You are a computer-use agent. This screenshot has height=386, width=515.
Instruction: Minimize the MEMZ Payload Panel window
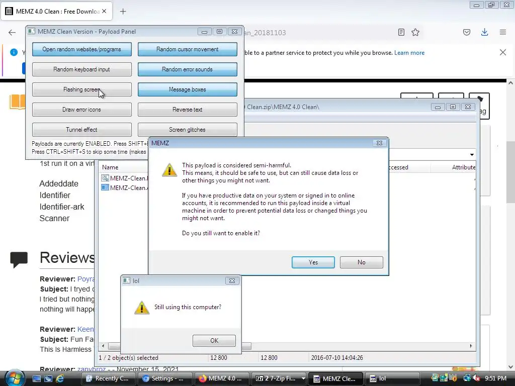click(x=204, y=32)
